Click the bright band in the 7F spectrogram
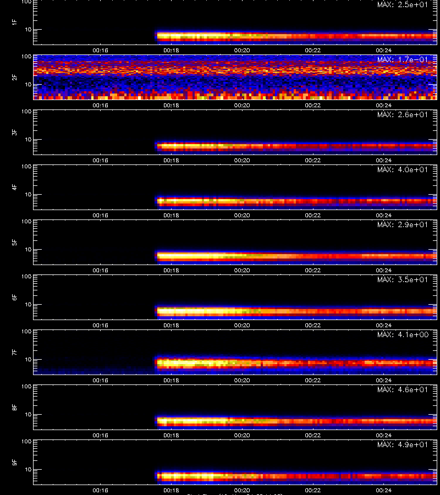The width and height of the screenshot is (440, 495). 297,363
